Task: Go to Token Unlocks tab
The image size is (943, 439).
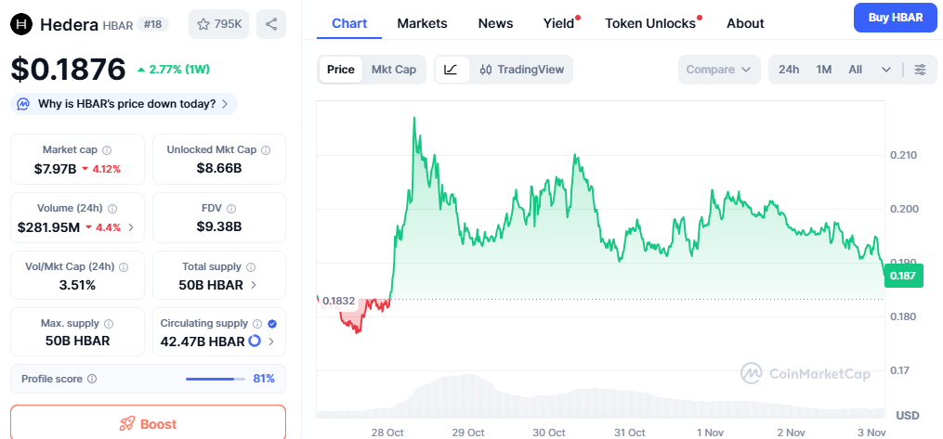Action: 650,23
